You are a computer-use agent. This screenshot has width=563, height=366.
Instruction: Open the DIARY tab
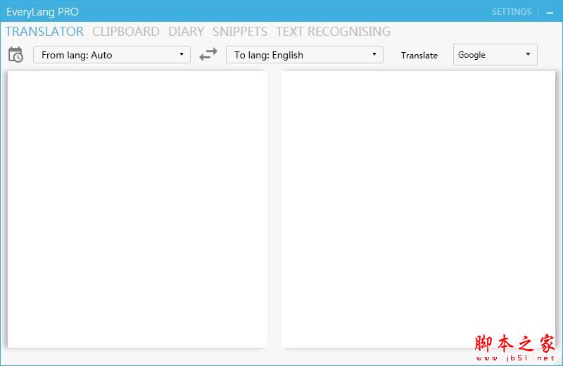click(x=186, y=32)
